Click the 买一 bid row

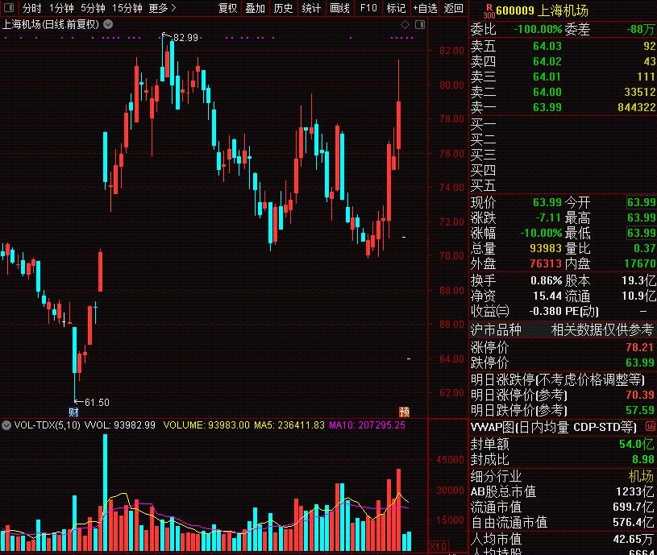pyautogui.click(x=563, y=124)
